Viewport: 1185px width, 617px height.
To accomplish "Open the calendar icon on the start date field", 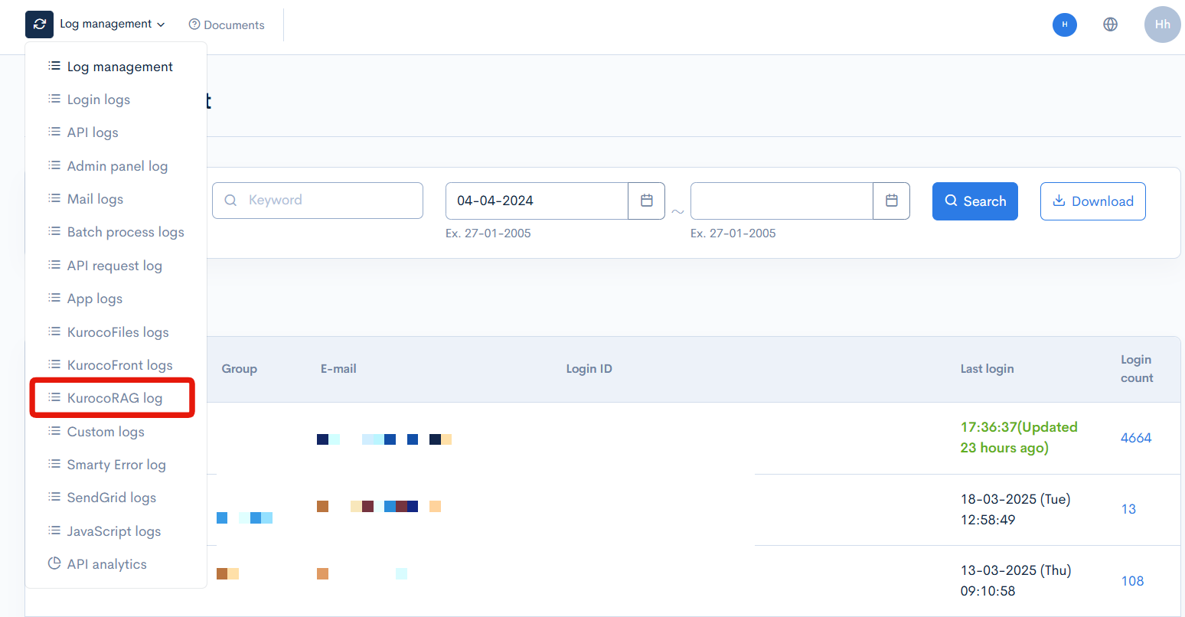I will [647, 201].
